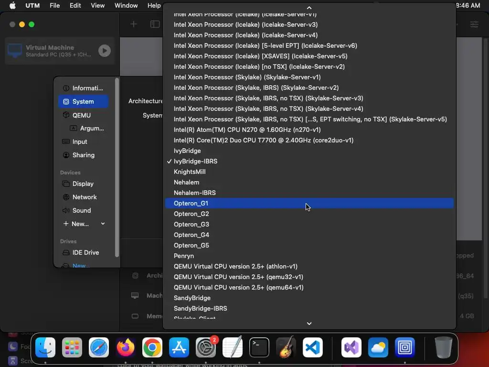
Task: Choose Penryn CPU option
Action: click(309, 256)
